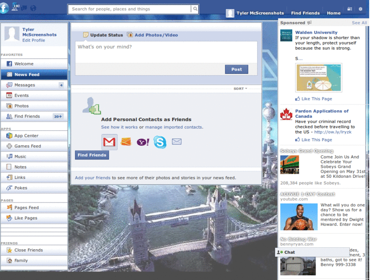Open friend requests icon in top bar

[x=15, y=7]
